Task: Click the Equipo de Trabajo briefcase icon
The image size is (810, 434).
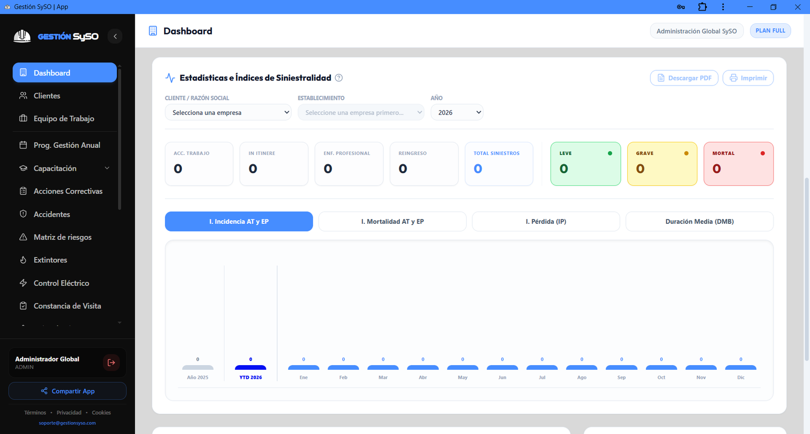Action: [x=23, y=119]
